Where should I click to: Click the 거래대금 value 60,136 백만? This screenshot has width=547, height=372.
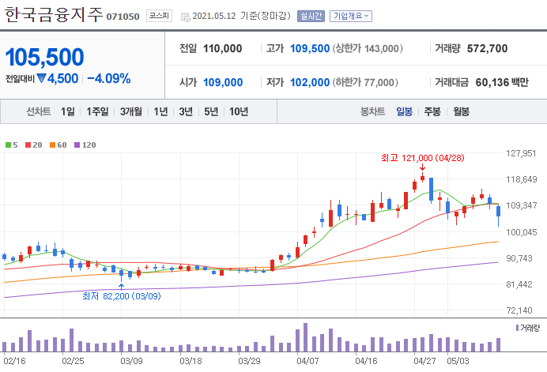pos(502,83)
